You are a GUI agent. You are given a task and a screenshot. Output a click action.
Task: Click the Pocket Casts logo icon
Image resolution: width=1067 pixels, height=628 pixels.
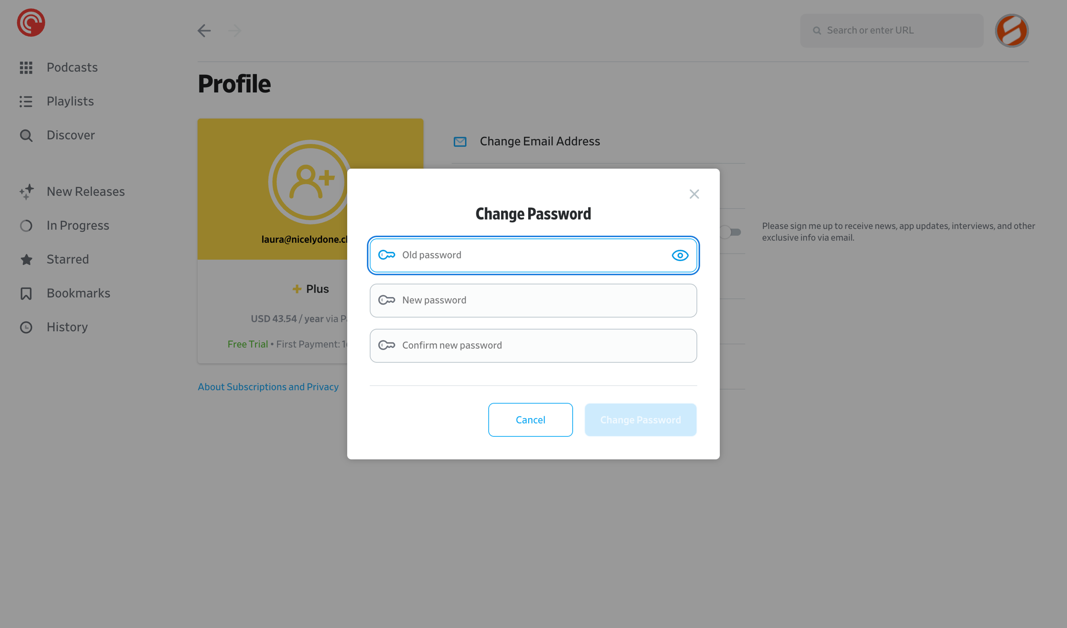(31, 23)
